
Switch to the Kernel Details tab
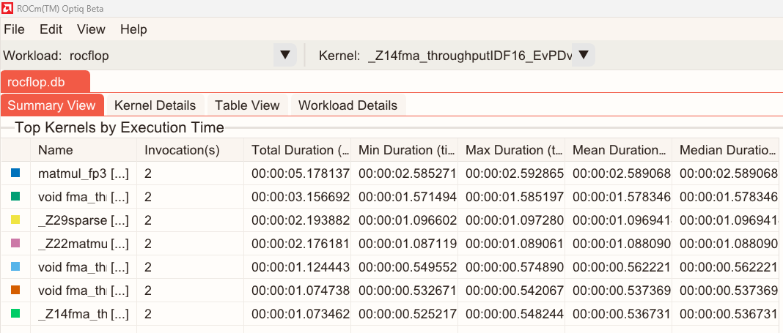pyautogui.click(x=155, y=105)
